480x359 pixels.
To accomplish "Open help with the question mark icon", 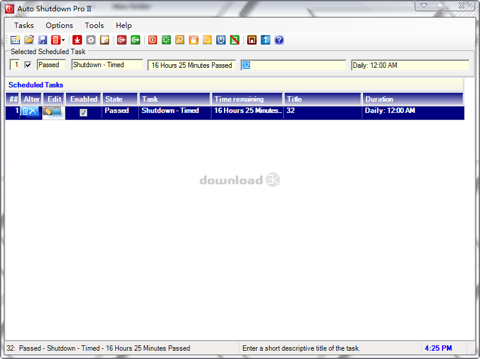I will pos(279,40).
